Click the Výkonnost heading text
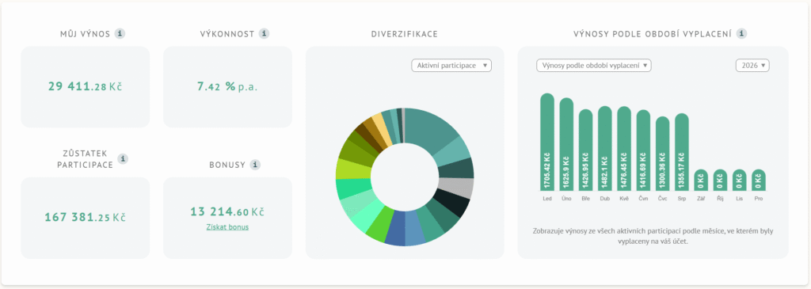811x289 pixels. [227, 34]
